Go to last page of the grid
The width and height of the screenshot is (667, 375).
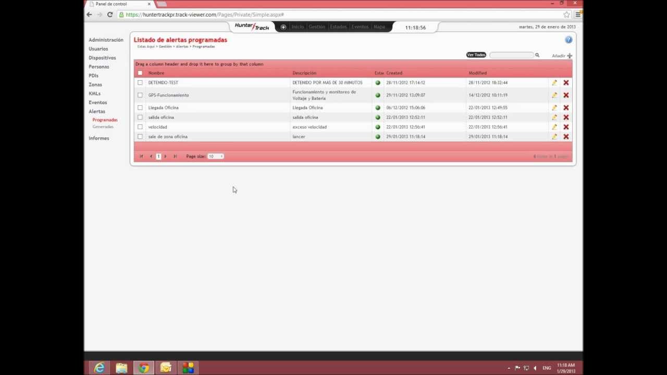tap(175, 156)
